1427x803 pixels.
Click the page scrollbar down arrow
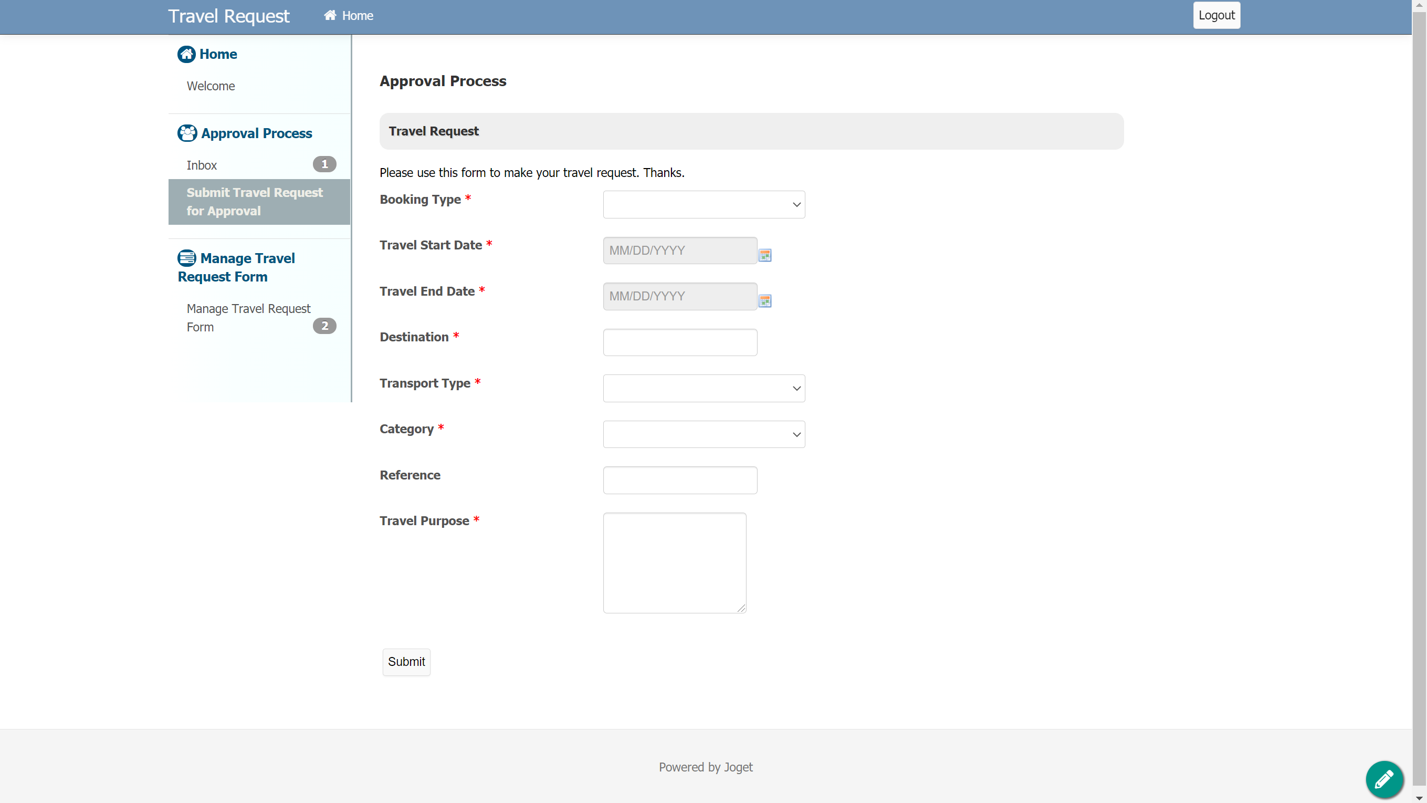[1419, 798]
